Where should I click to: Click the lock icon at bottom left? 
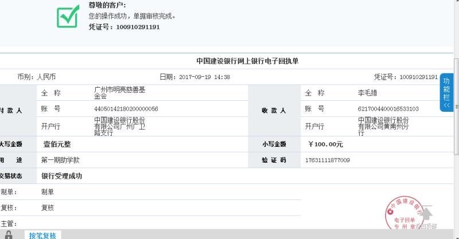click(9, 235)
